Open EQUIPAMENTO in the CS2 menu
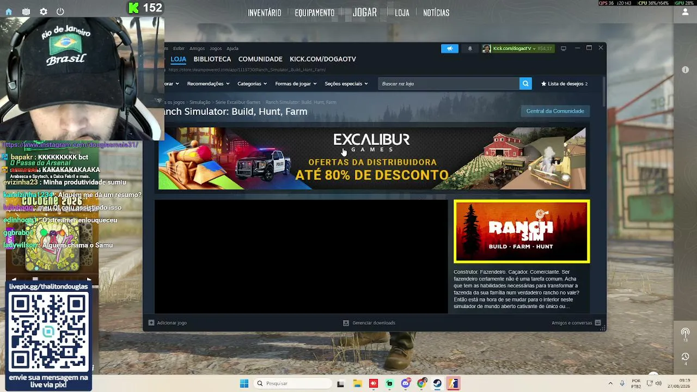This screenshot has height=392, width=697. tap(315, 13)
